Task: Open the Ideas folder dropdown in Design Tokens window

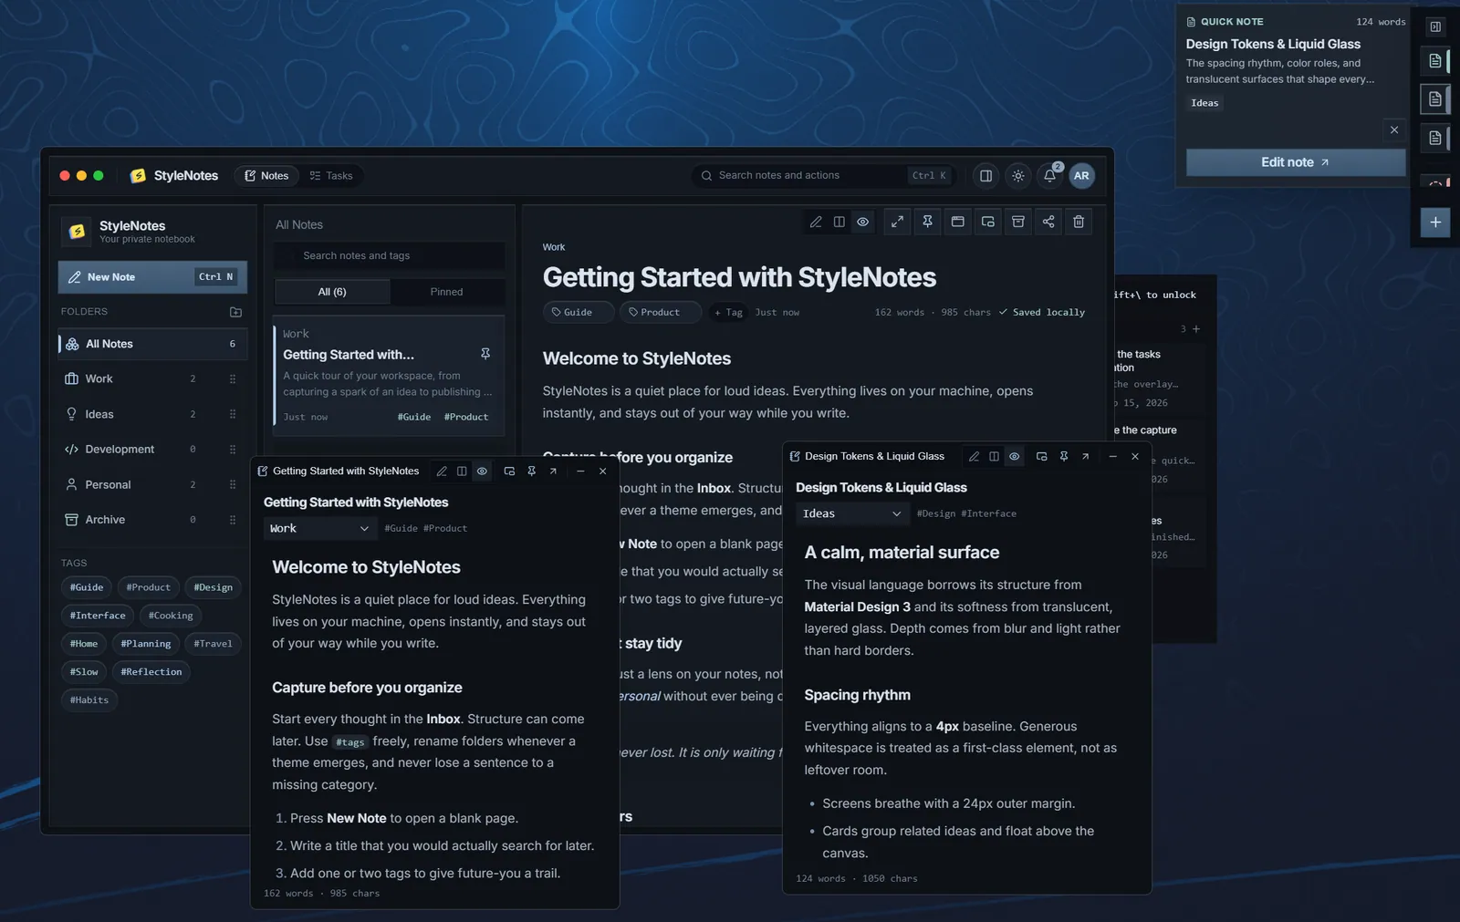Action: click(x=852, y=513)
